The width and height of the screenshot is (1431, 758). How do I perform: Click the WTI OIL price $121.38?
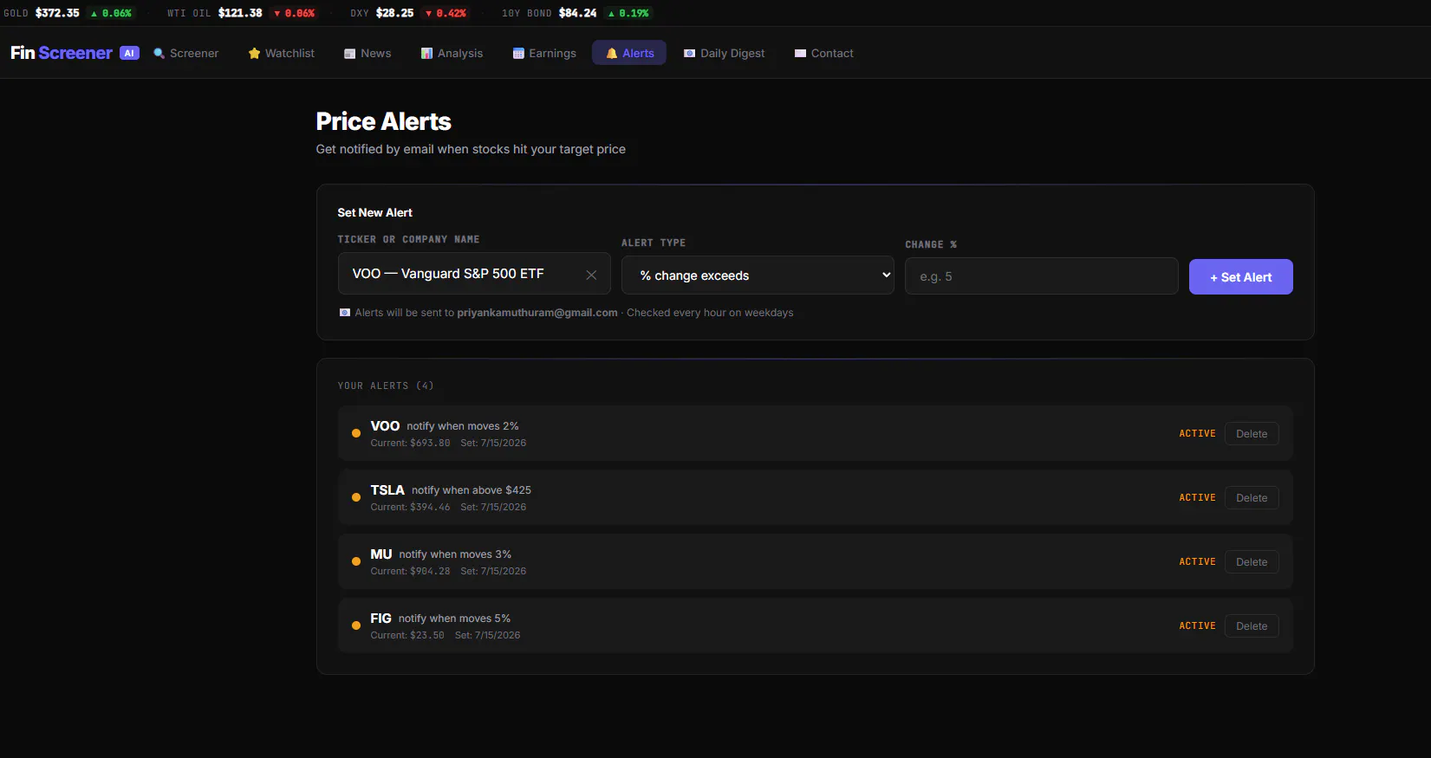pyautogui.click(x=240, y=13)
